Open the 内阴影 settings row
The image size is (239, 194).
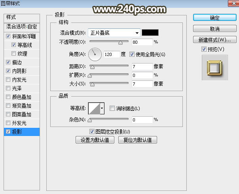click(22, 71)
